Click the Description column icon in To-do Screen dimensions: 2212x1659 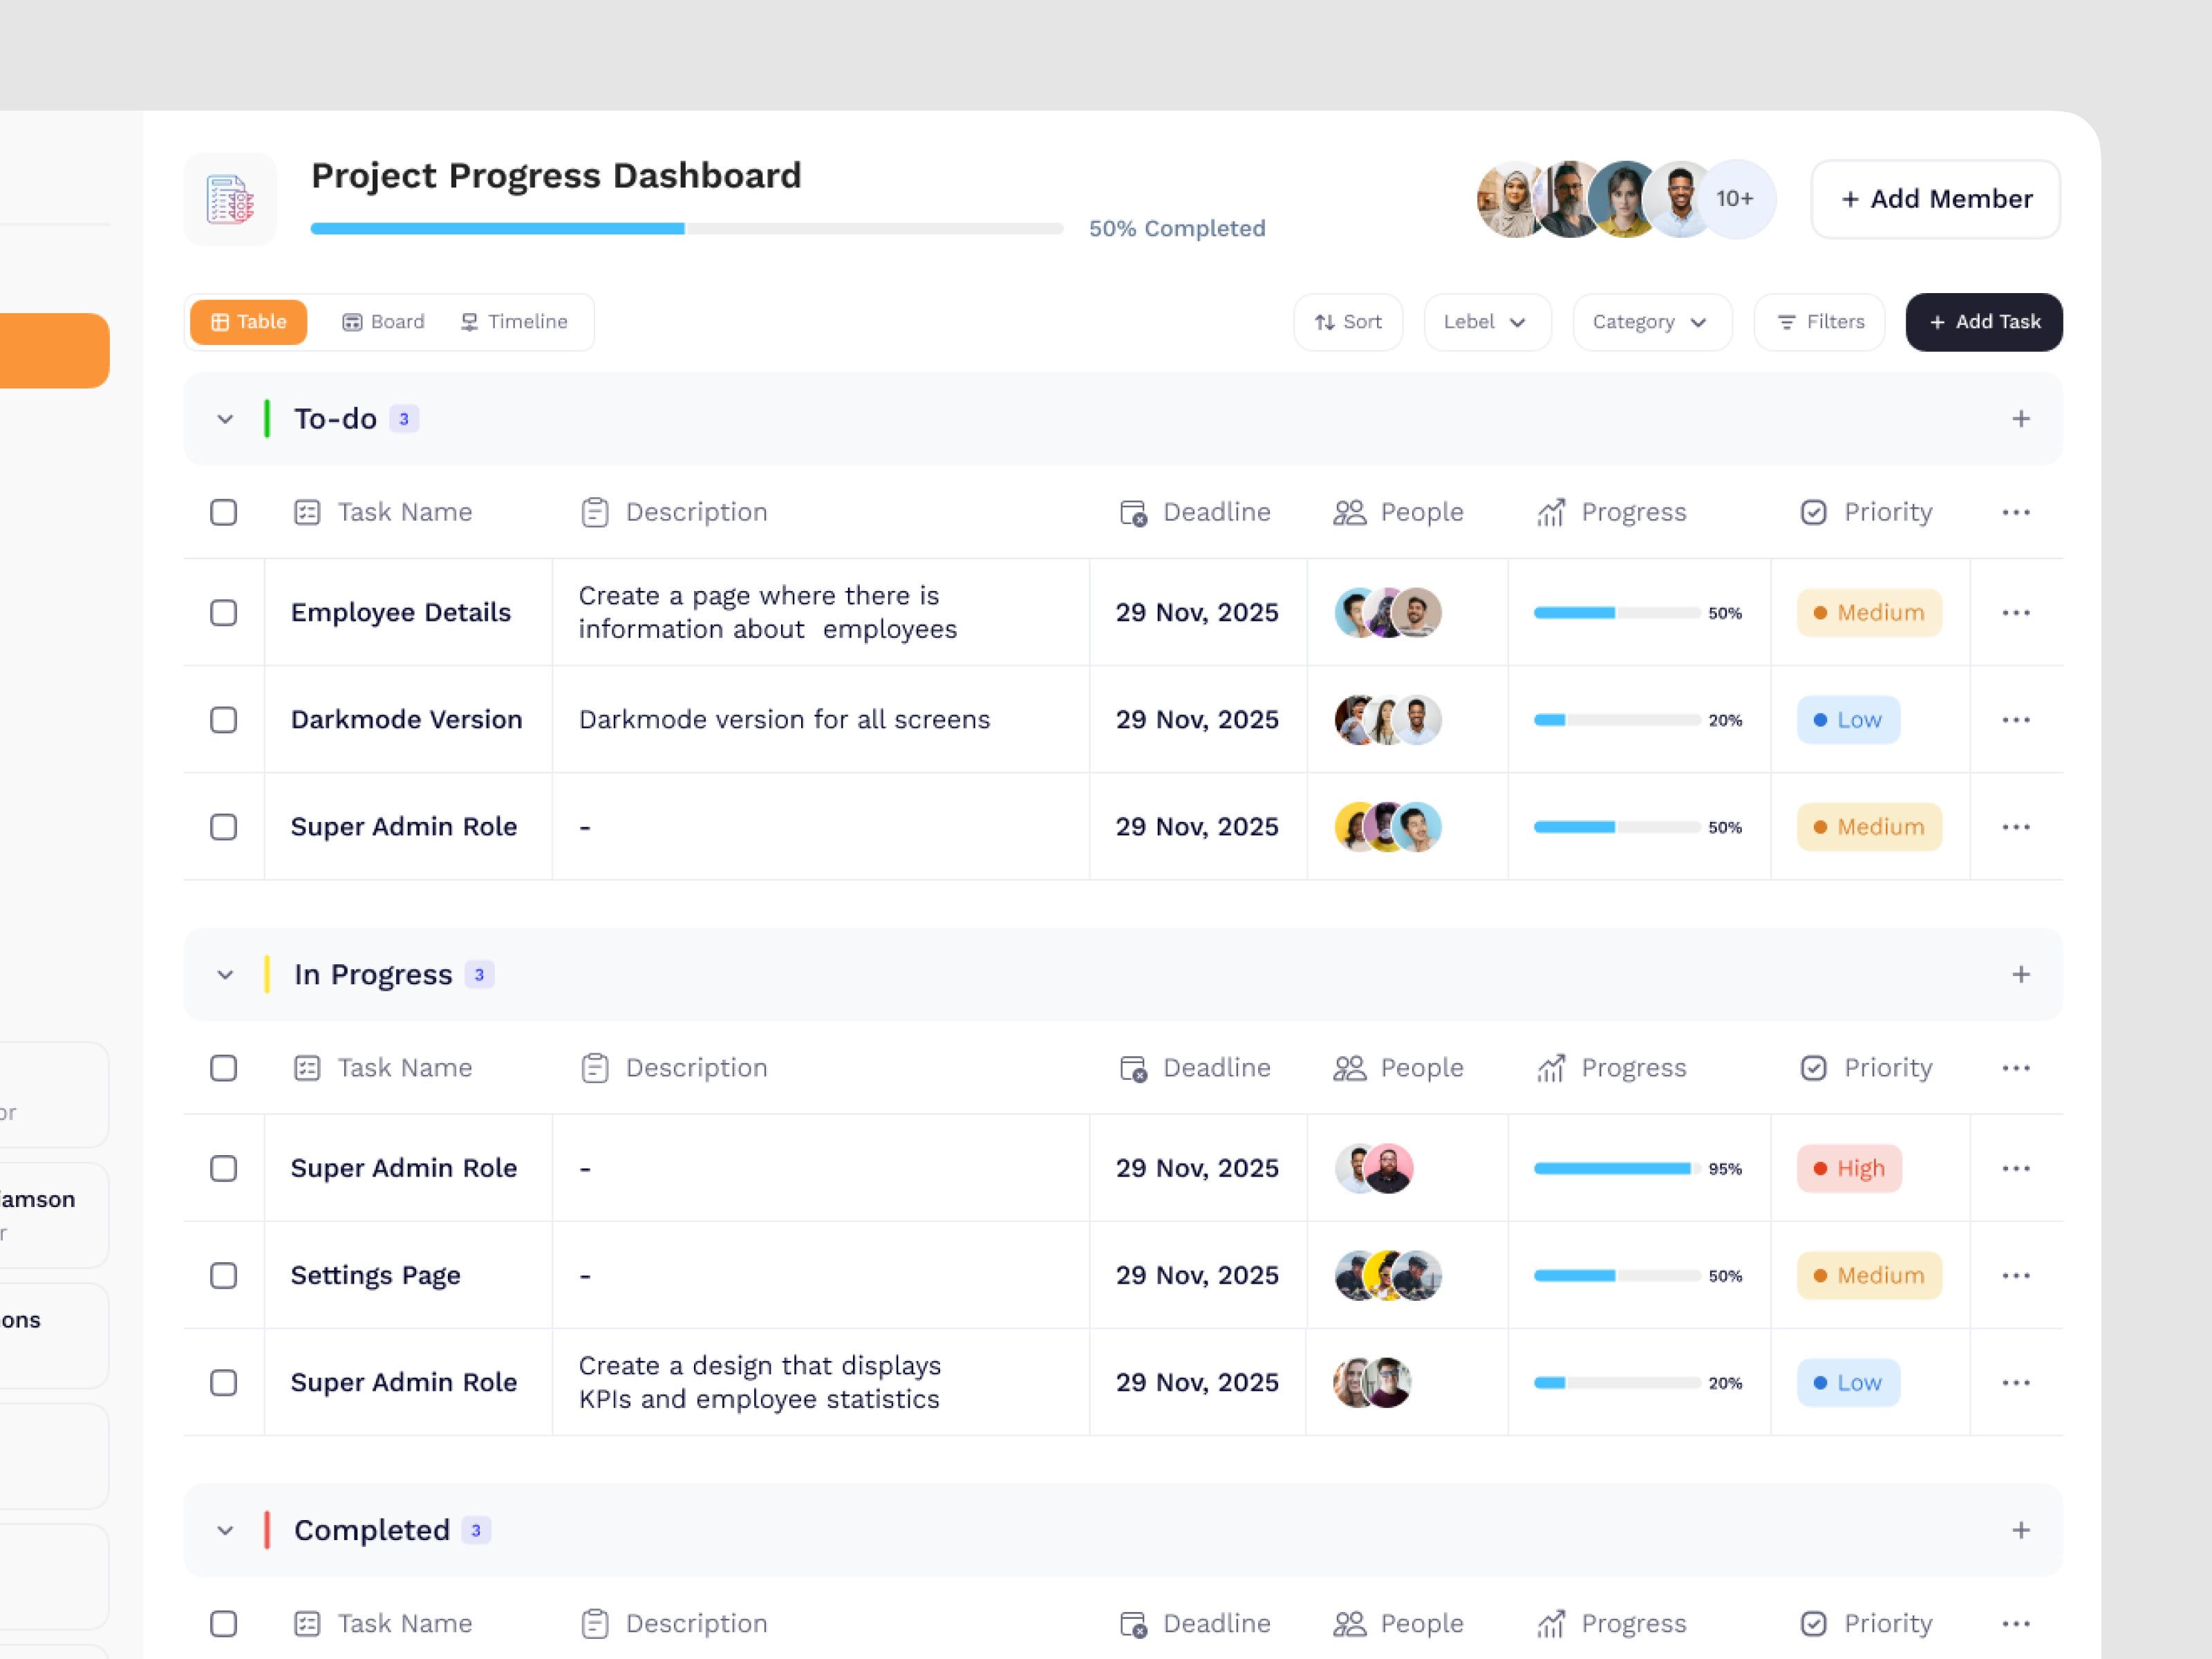[x=595, y=513]
